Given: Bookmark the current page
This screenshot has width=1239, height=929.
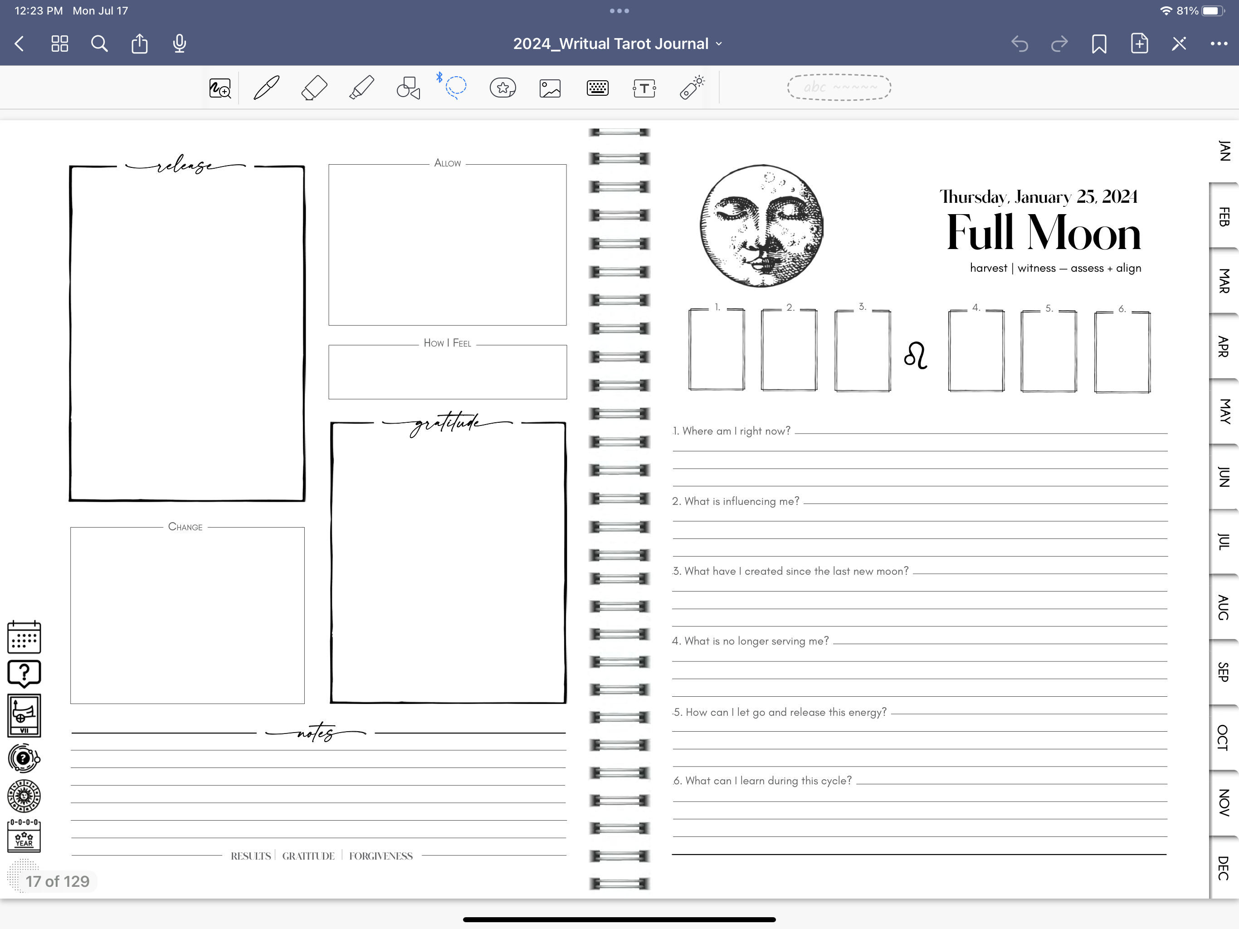Looking at the screenshot, I should point(1099,44).
